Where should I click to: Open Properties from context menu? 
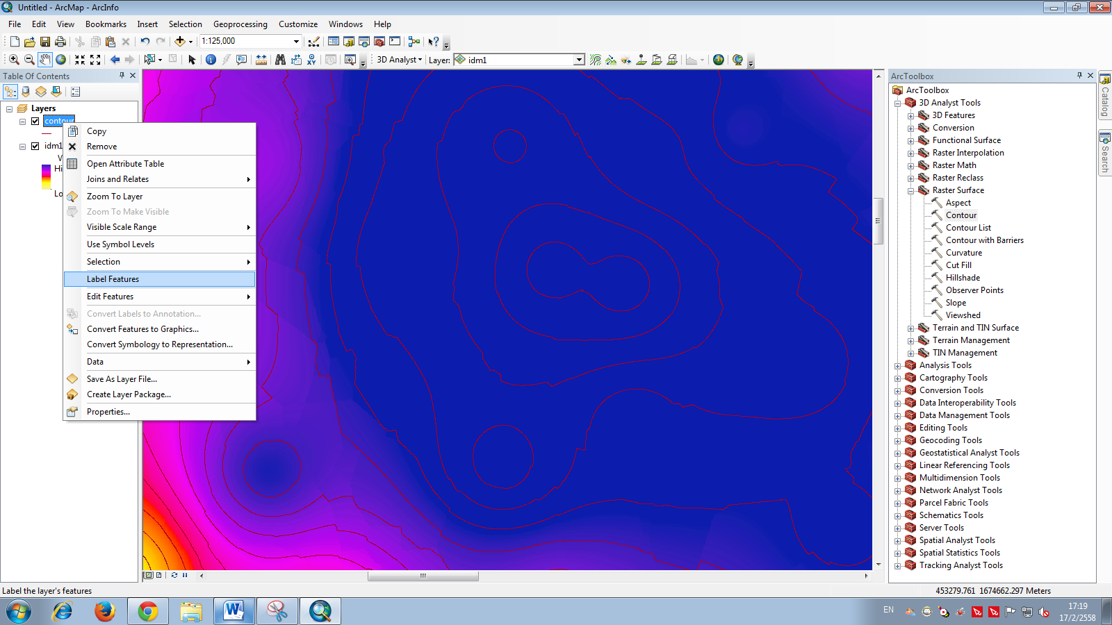click(x=160, y=412)
